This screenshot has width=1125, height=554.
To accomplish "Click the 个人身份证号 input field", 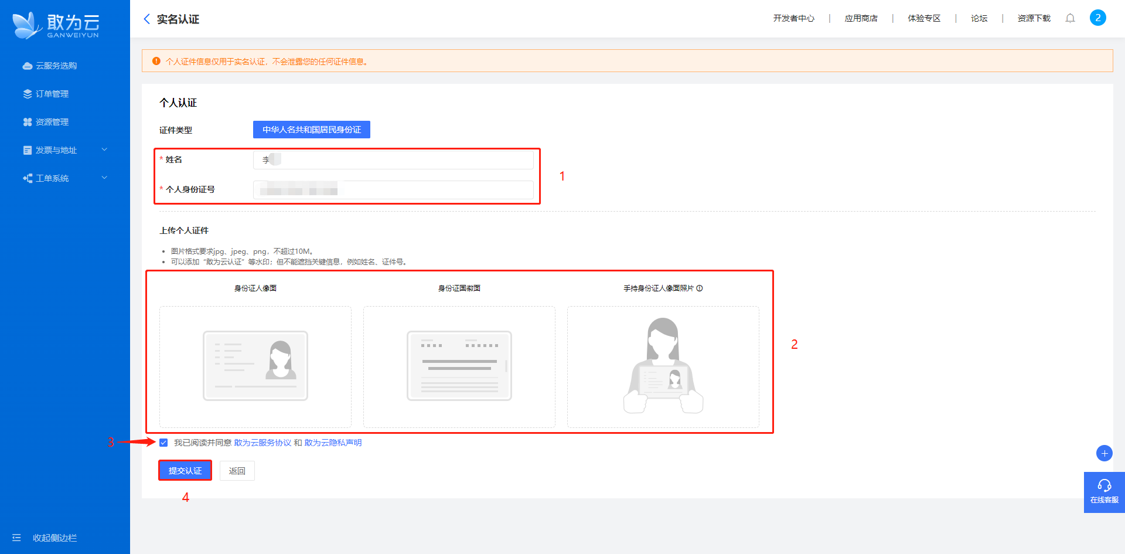I will (393, 189).
